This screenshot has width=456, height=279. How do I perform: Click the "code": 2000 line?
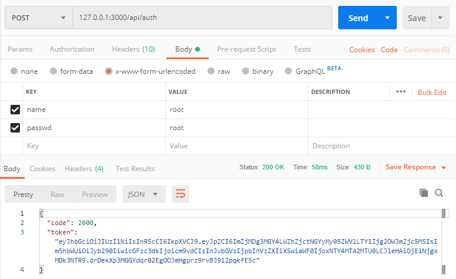click(x=72, y=223)
